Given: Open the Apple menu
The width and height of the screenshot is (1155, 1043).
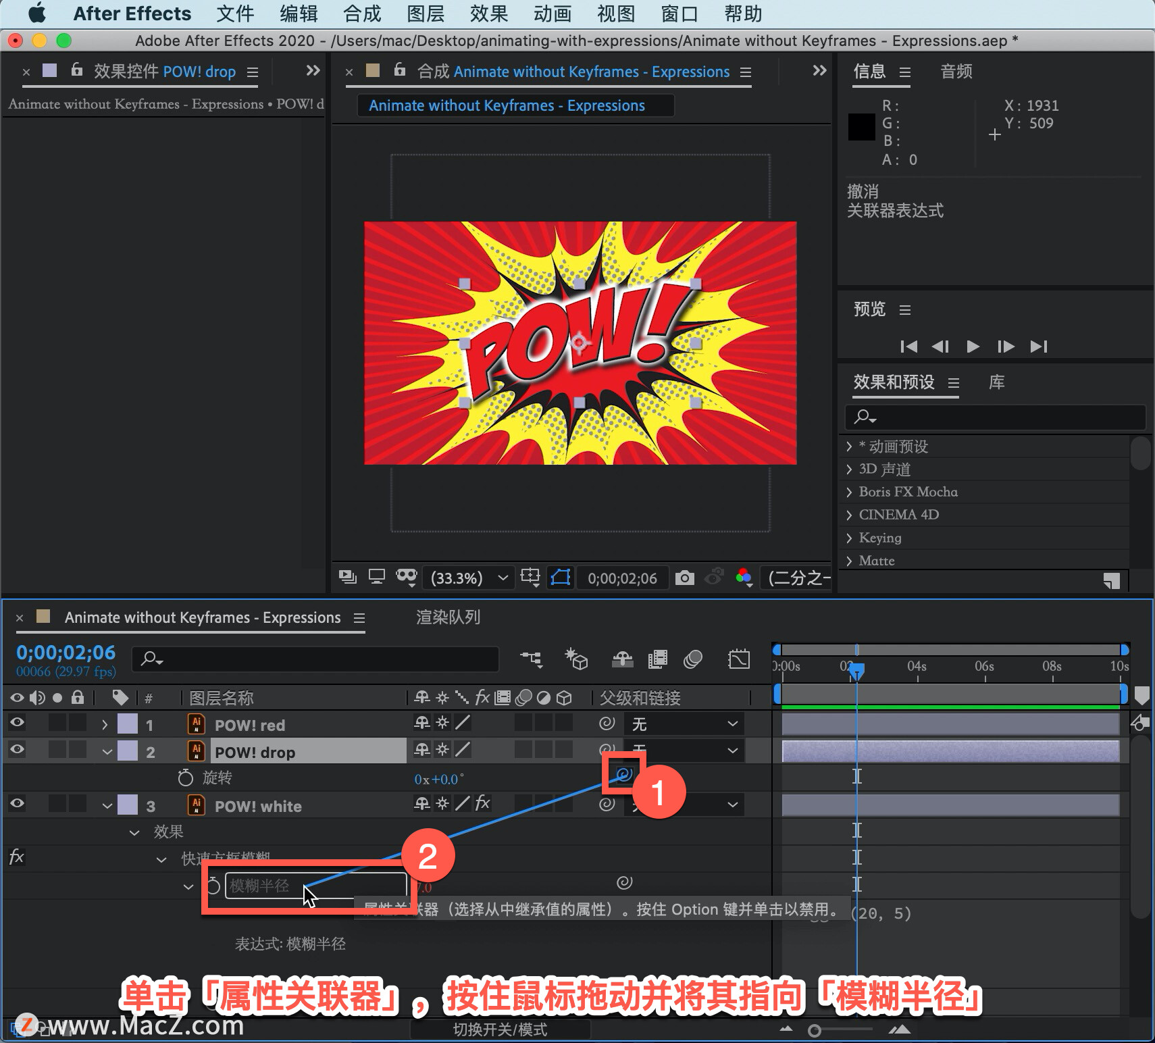Looking at the screenshot, I should pyautogui.click(x=37, y=13).
